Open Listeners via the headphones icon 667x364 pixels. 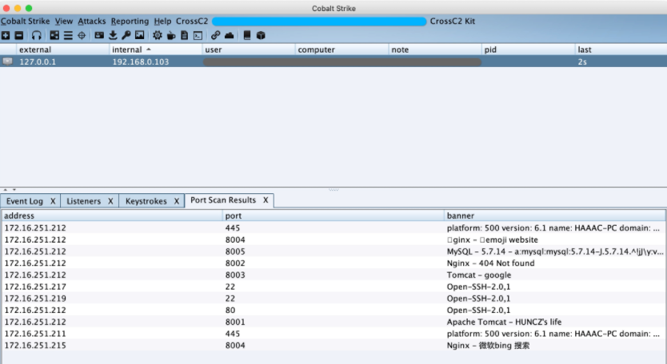pyautogui.click(x=37, y=35)
